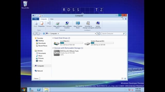Click the System Reserved (D:) usage bar
Image resolution: width=165 pixels, height=92 pixels.
(102, 43)
